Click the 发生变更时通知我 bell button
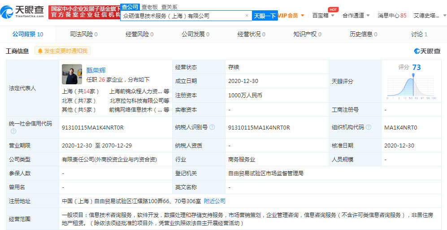The height and width of the screenshot is (230, 447). point(62,51)
